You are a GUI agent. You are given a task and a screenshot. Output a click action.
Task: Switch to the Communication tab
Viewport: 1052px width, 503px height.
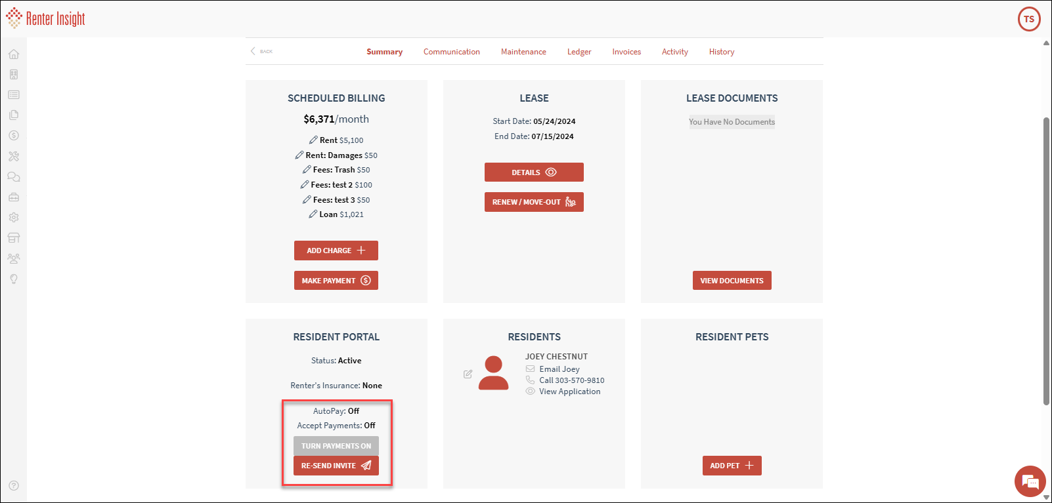point(451,52)
